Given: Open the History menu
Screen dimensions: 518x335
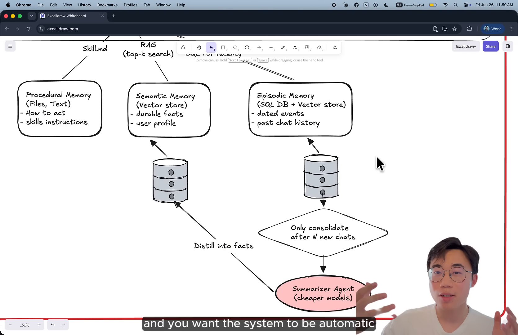Looking at the screenshot, I should point(85,5).
